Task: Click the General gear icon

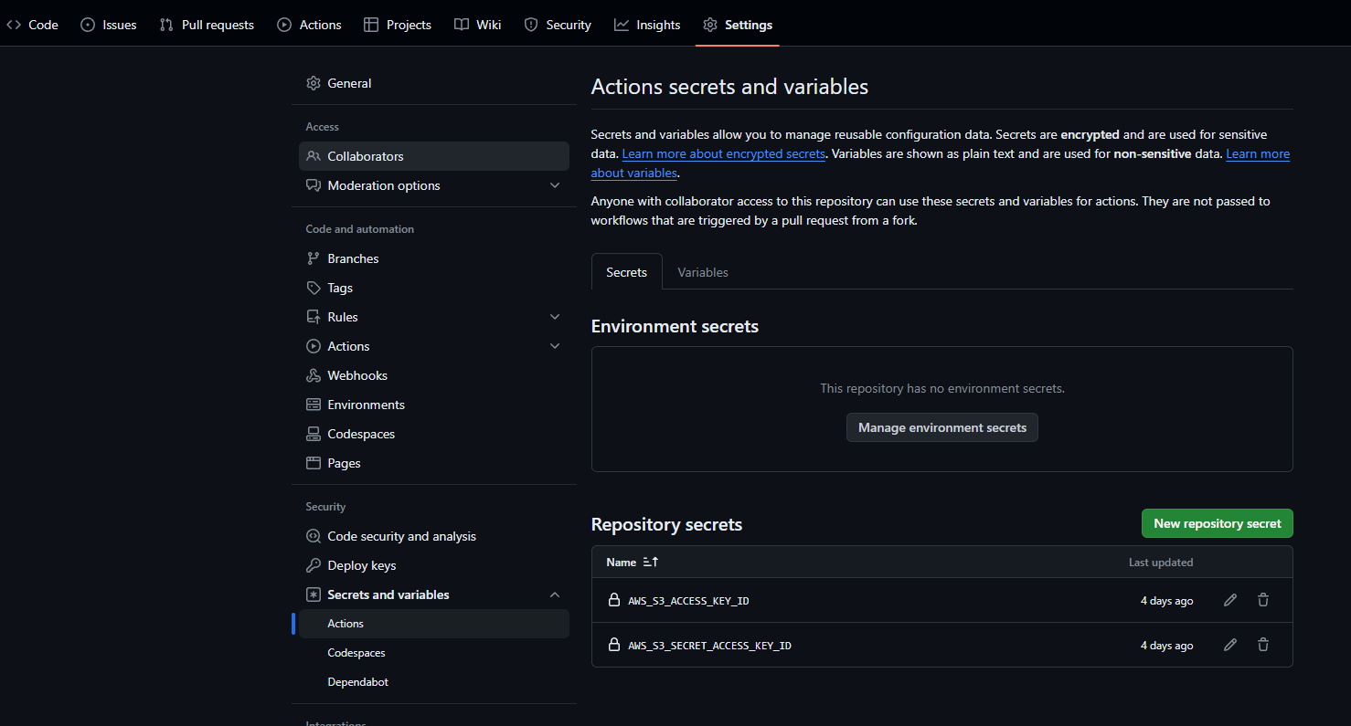Action: click(314, 83)
